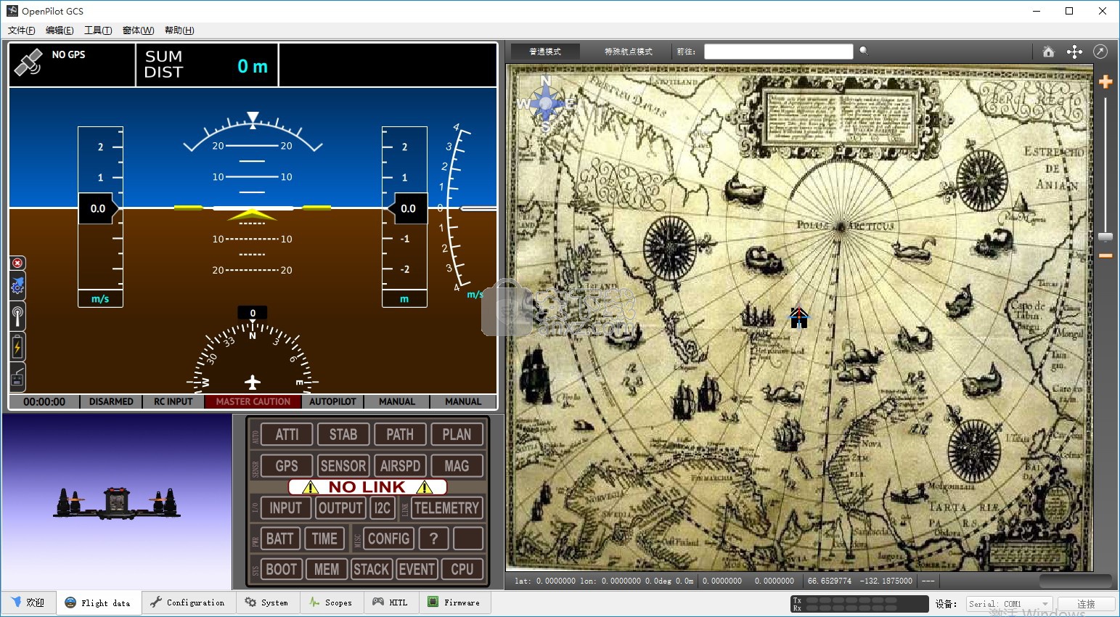Click the RC transmitter icon on the PFD sidebar
The width and height of the screenshot is (1120, 617).
pos(17,377)
